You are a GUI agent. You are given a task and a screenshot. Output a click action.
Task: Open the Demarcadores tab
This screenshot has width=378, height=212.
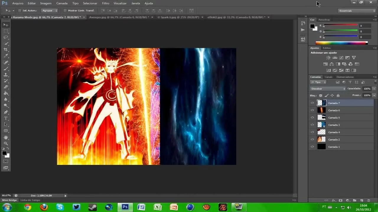click(345, 77)
